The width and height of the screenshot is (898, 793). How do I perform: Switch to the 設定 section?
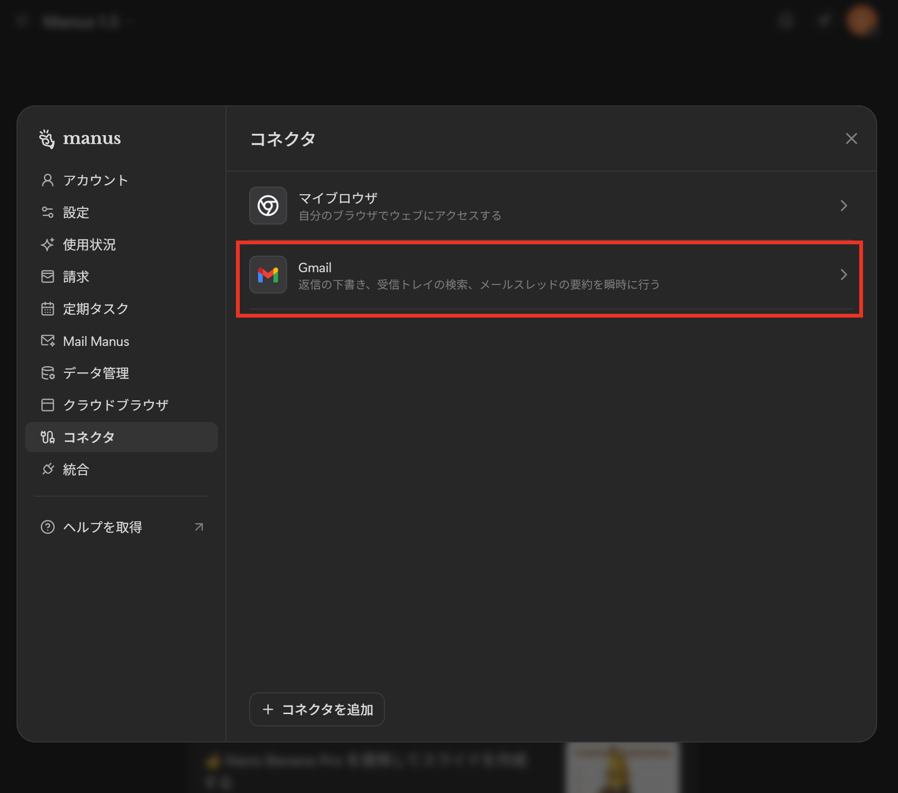[76, 212]
